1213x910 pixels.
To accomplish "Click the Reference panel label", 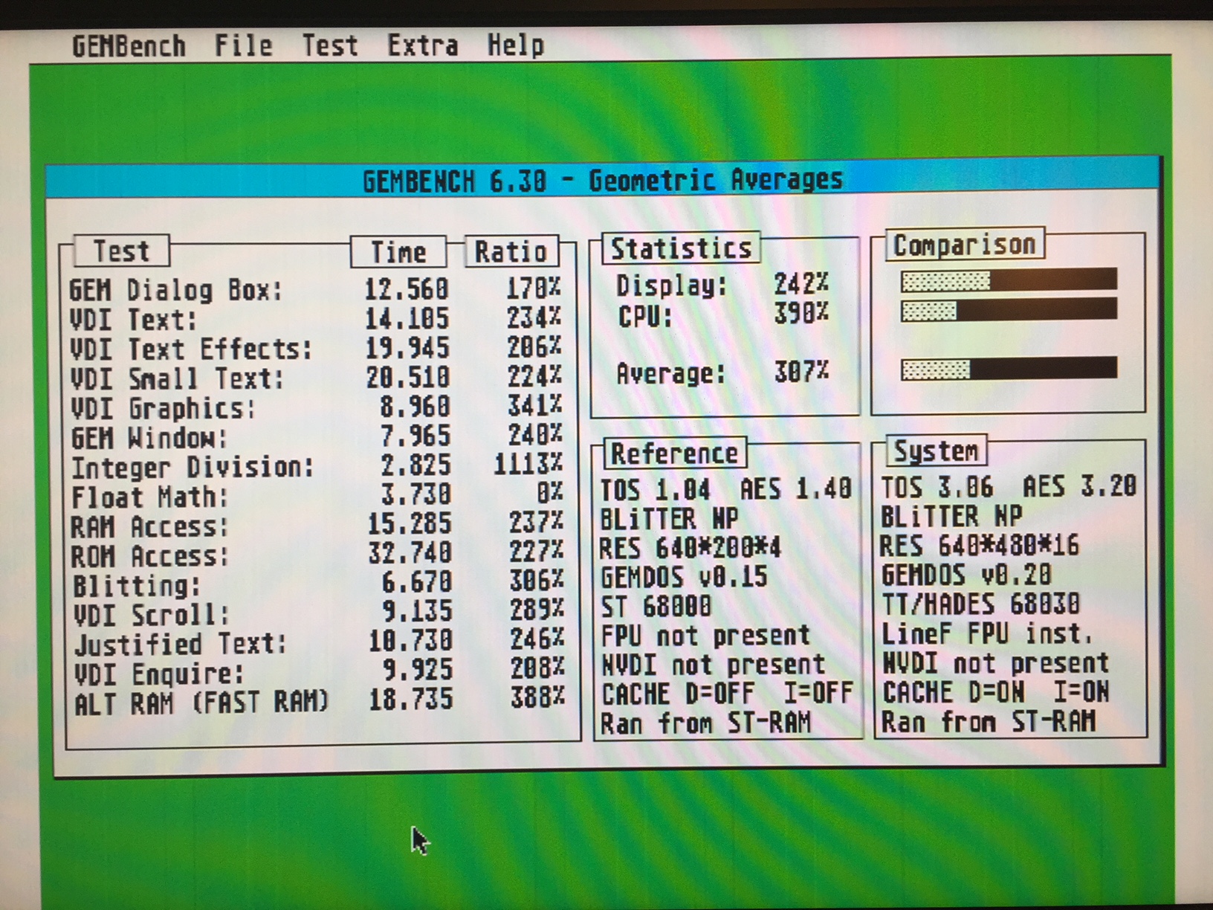I will coord(674,454).
